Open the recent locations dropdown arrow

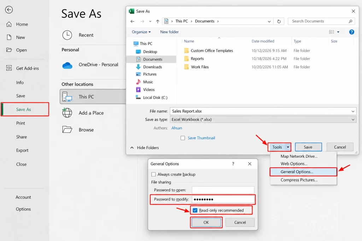[150, 22]
